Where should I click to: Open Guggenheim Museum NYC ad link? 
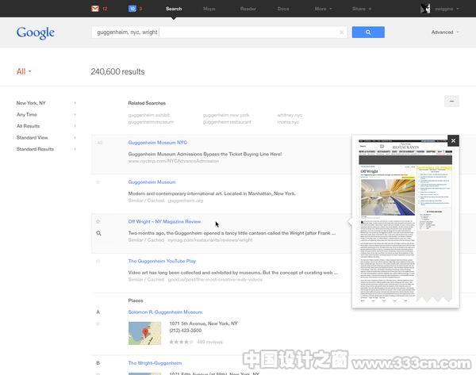tap(158, 143)
